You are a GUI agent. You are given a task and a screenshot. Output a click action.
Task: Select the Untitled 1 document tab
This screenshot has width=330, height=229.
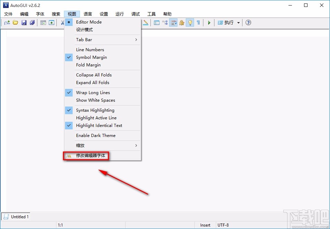point(16,217)
